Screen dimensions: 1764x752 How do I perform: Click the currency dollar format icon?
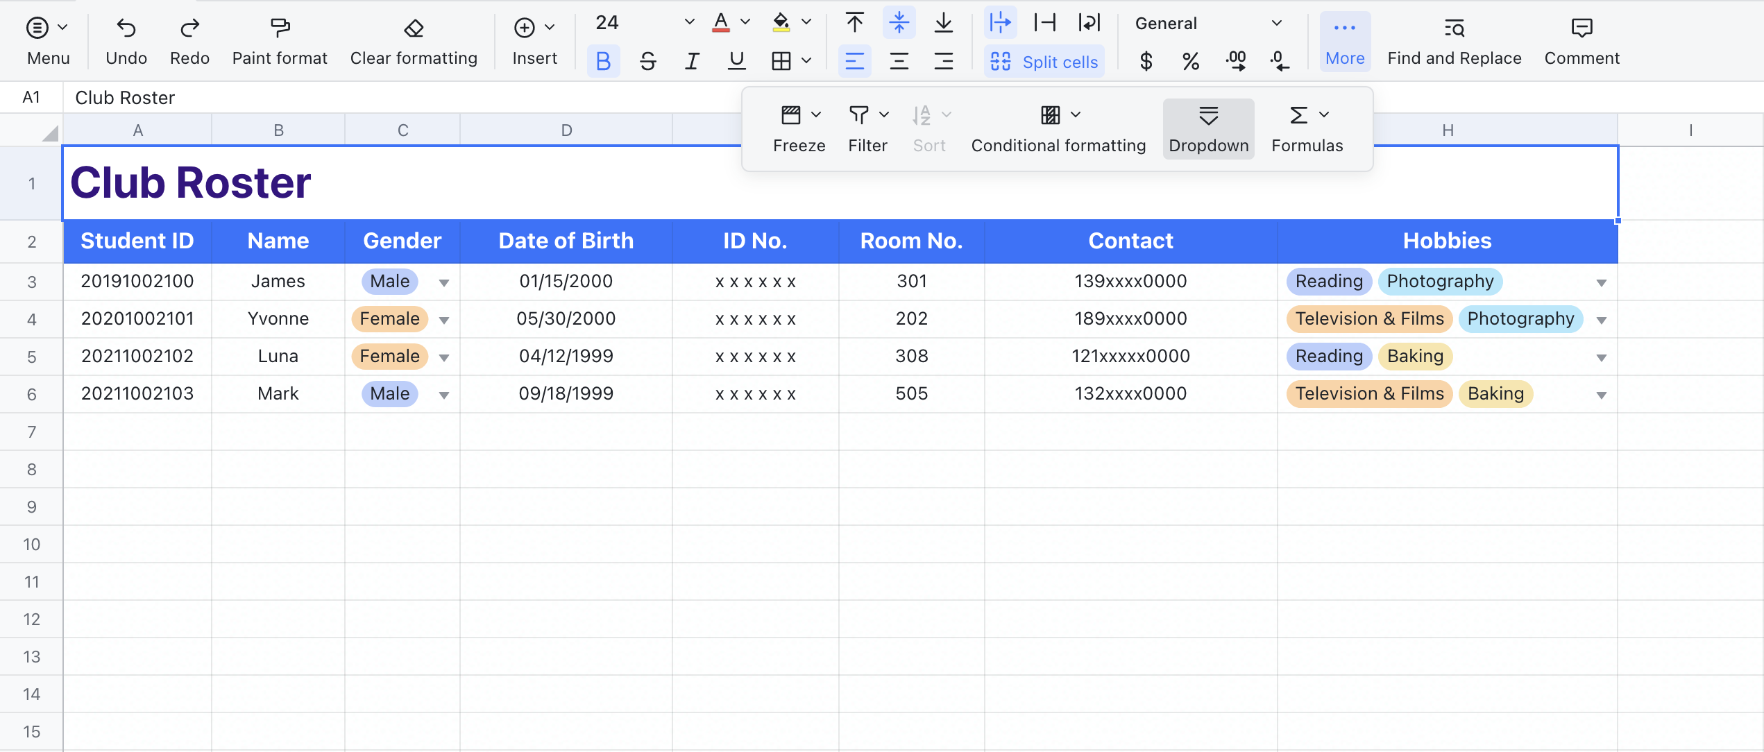click(x=1146, y=62)
